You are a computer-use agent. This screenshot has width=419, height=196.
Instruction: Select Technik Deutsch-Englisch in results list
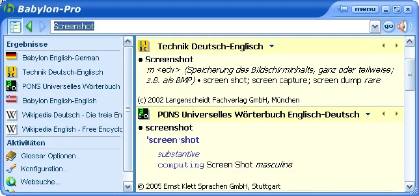pyautogui.click(x=63, y=72)
